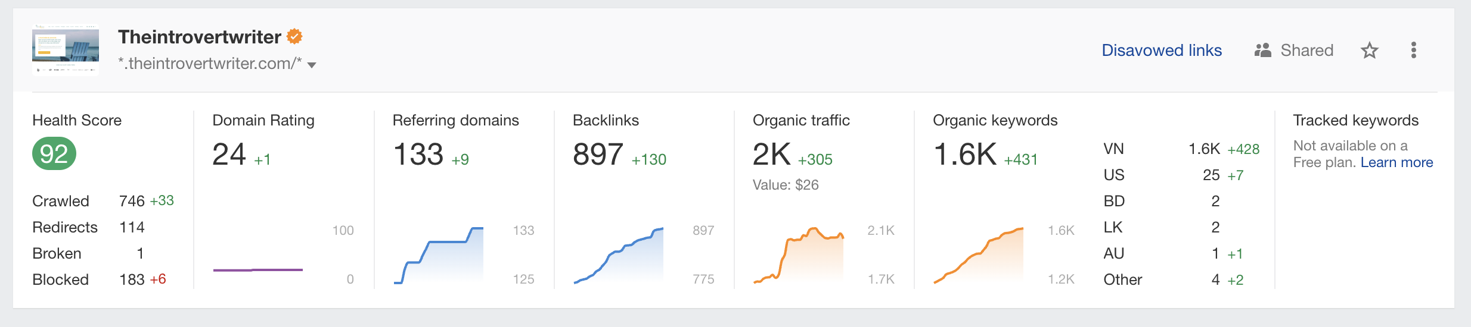This screenshot has width=1471, height=327.
Task: Click the red +6 blocked change
Action: (158, 279)
